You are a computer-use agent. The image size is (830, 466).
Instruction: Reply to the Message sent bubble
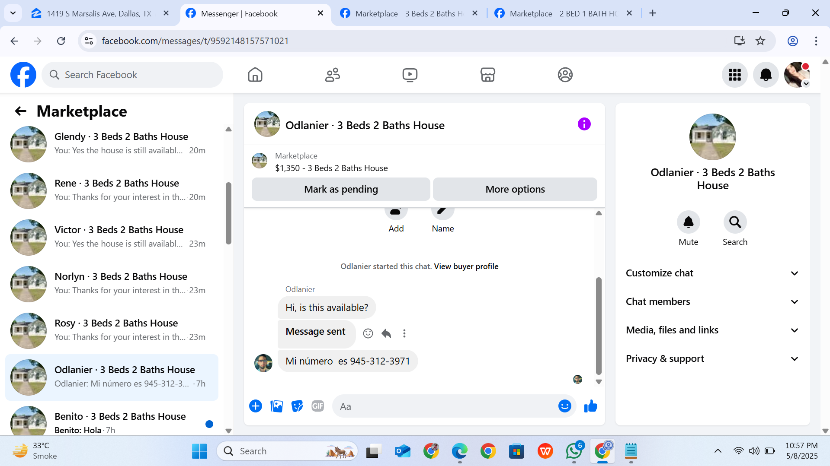[x=386, y=333]
